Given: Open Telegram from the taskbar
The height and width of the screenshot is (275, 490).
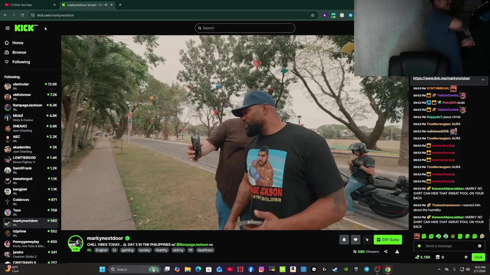Looking at the screenshot, I should pyautogui.click(x=366, y=269).
